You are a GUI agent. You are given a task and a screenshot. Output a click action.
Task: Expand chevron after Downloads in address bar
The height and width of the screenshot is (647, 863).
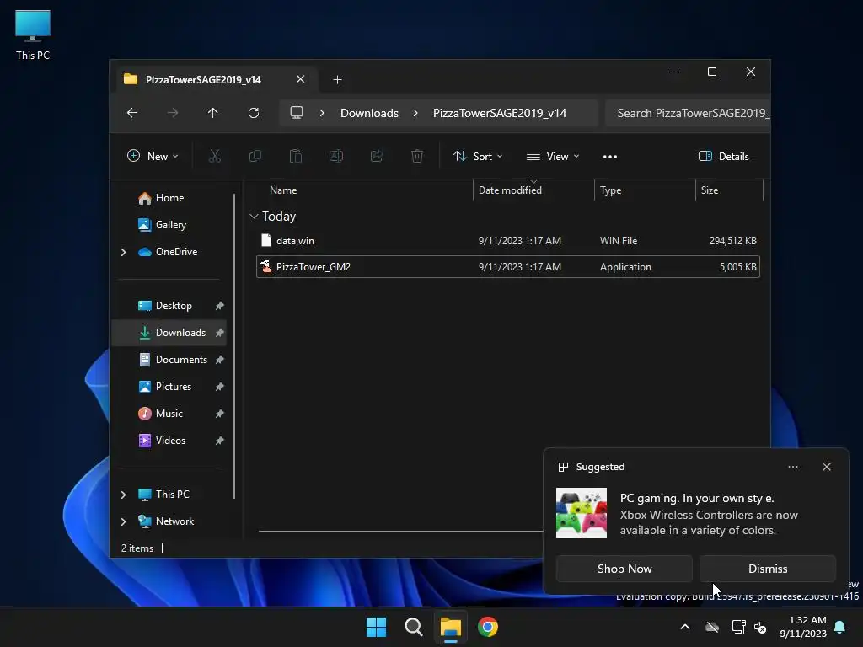pyautogui.click(x=415, y=113)
